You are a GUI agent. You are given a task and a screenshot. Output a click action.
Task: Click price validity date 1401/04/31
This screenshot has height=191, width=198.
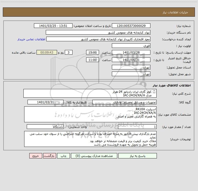pos(131,60)
